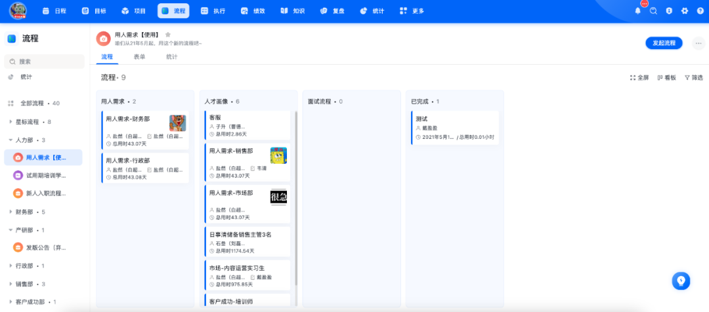The width and height of the screenshot is (709, 312).
Task: Go to the 项目 projects module
Action: (x=133, y=11)
